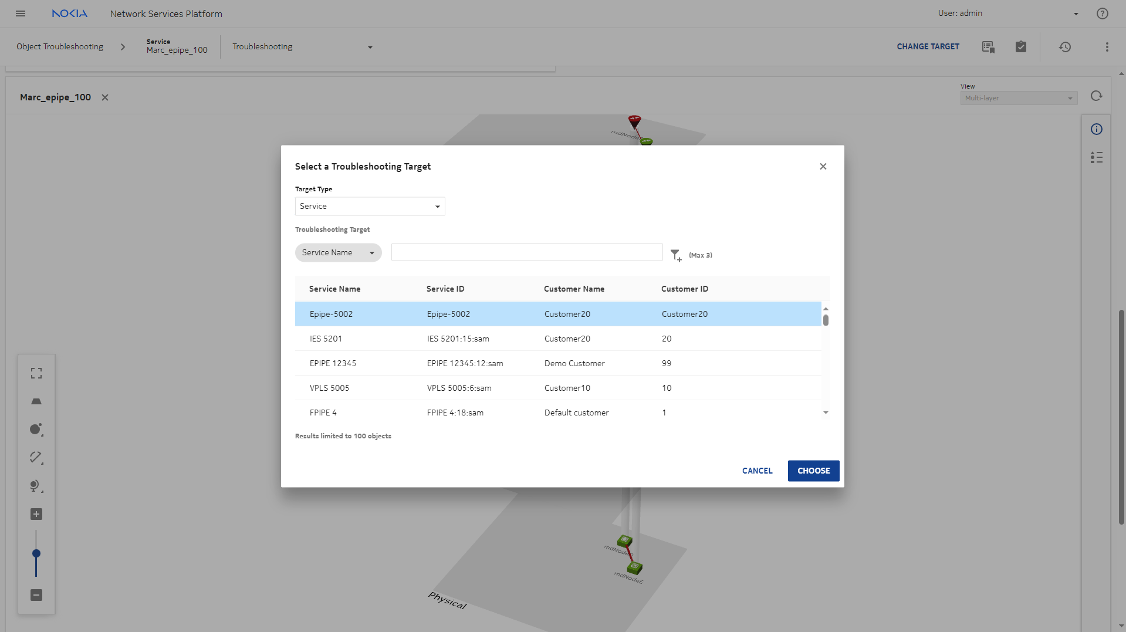Open the Service Name filter dropdown
The height and width of the screenshot is (632, 1126).
click(x=338, y=253)
